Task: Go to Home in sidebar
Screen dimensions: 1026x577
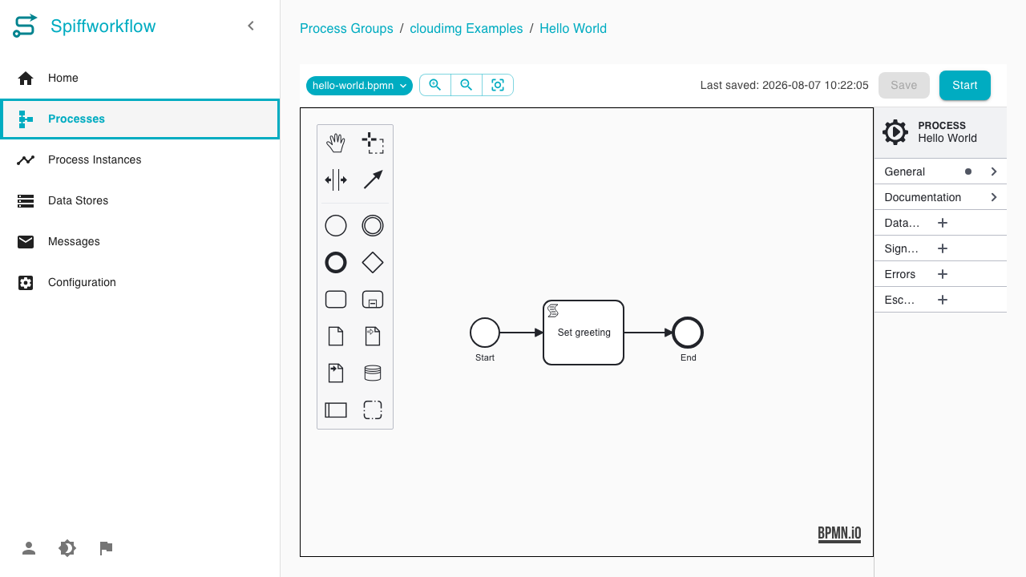Action: (140, 78)
